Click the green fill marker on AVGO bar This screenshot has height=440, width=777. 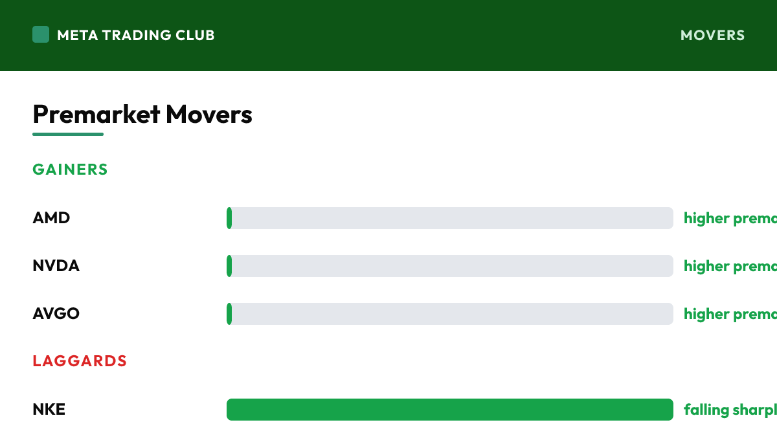coord(229,314)
